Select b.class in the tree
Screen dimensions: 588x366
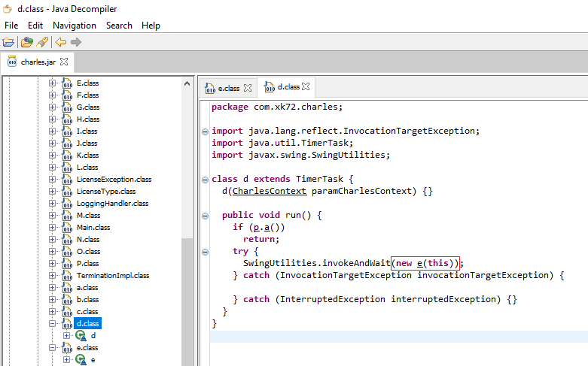click(88, 300)
